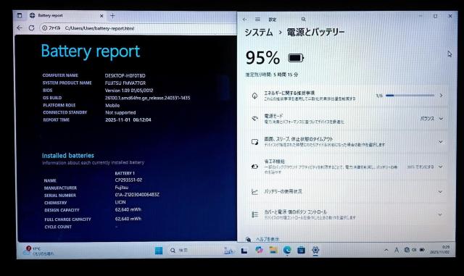Click the power mode gauge icon
This screenshot has width=464, height=276.
[x=254, y=119]
